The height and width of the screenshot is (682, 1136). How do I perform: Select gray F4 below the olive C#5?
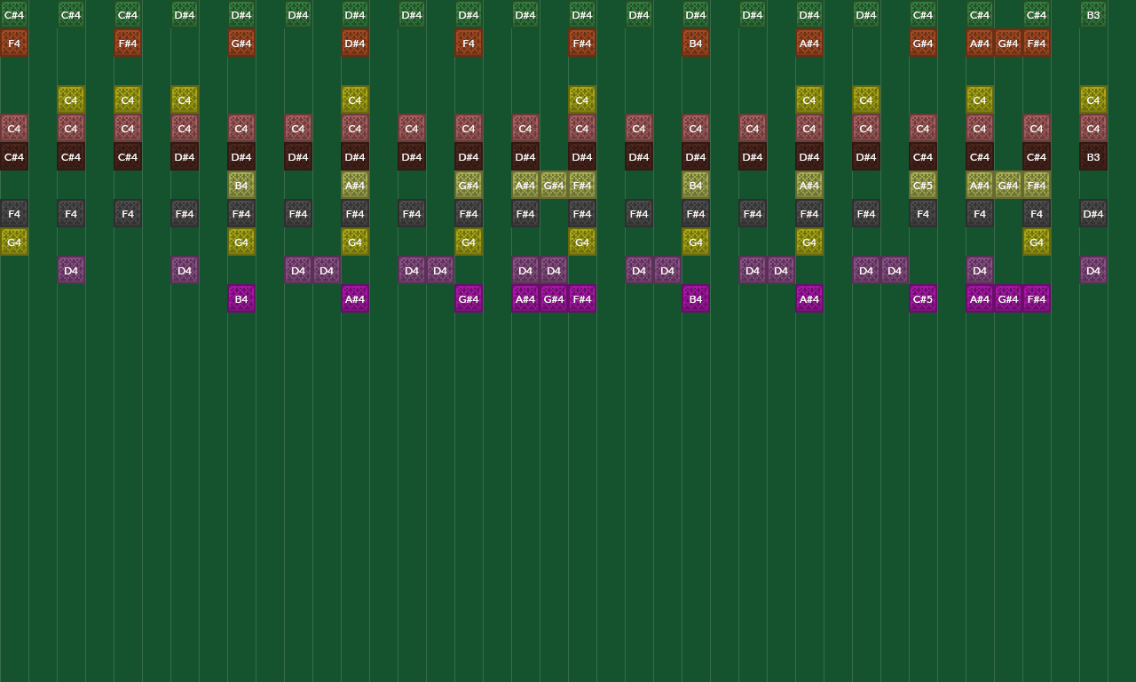[x=923, y=213]
